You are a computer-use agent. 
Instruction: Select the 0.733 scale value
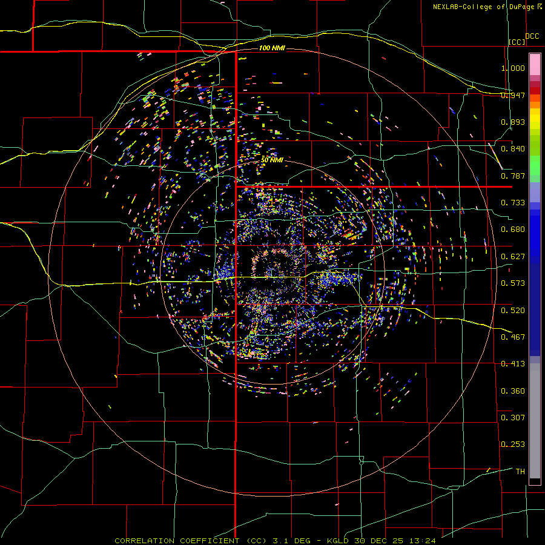tap(513, 203)
